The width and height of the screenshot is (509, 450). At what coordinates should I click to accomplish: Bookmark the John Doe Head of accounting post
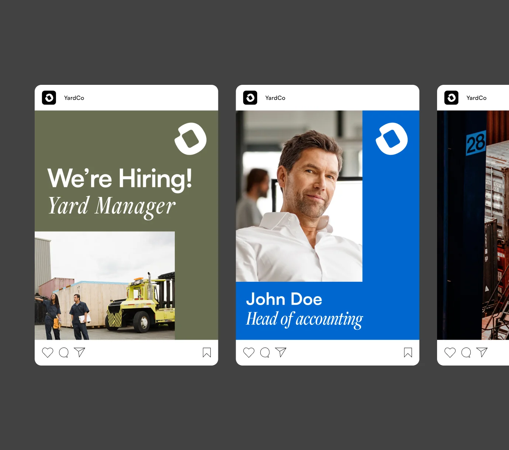408,353
